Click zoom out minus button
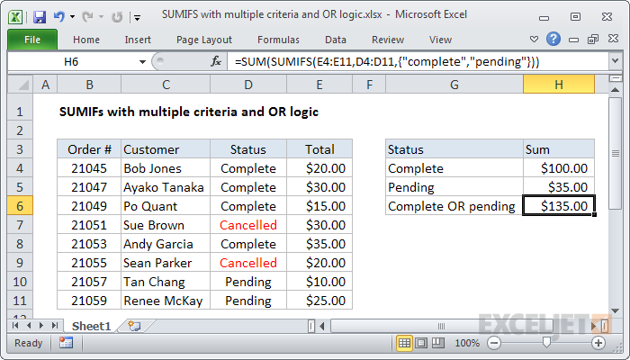 pyautogui.click(x=494, y=343)
